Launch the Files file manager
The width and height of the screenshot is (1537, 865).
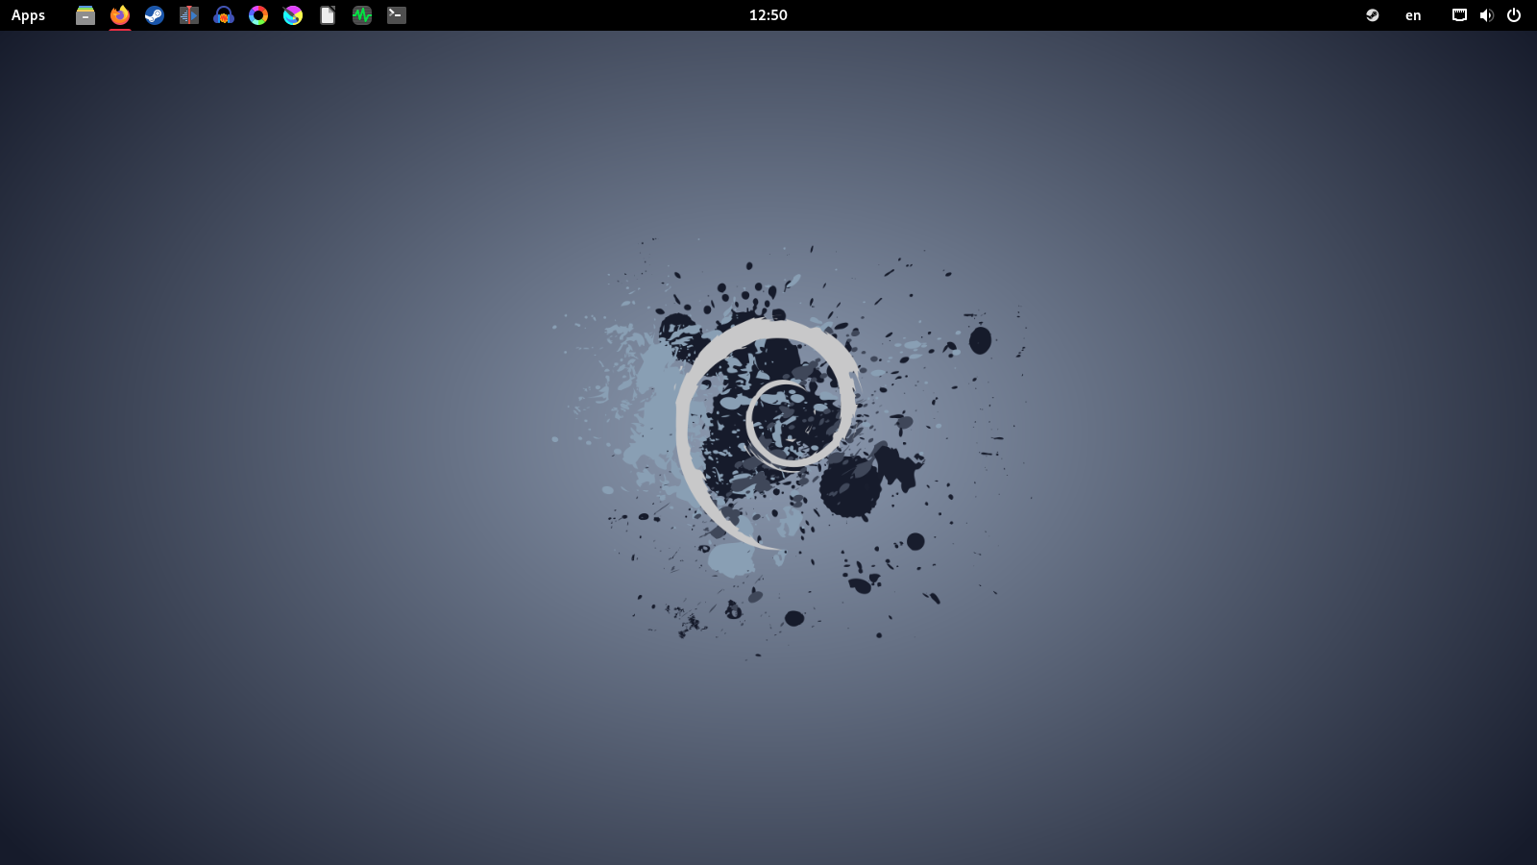point(85,15)
